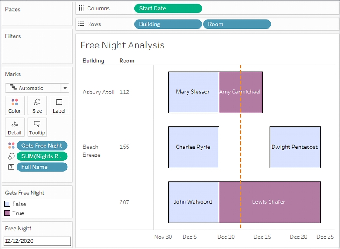Viewport: 340px width, 249px height.
Task: Click the False legend color swatch
Action: (7, 204)
